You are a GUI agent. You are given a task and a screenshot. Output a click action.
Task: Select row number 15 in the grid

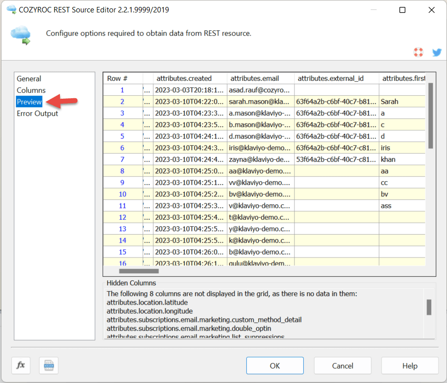coord(122,252)
